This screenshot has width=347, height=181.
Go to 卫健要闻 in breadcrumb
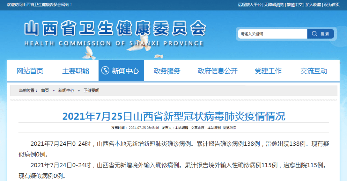click(91, 90)
